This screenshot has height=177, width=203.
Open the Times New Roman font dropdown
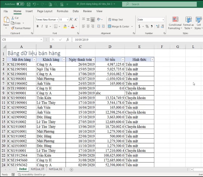57,20
